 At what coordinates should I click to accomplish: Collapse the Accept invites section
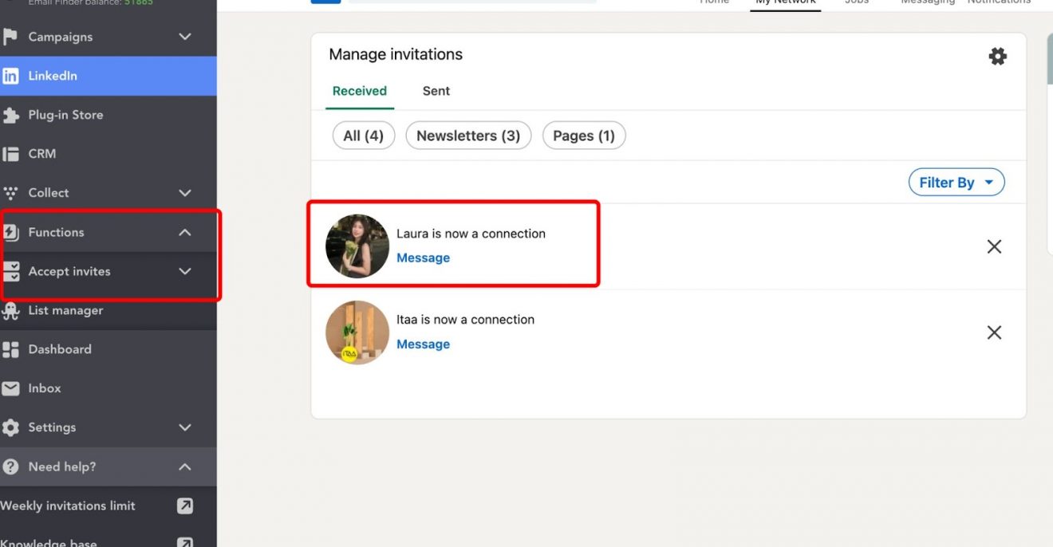(x=184, y=271)
